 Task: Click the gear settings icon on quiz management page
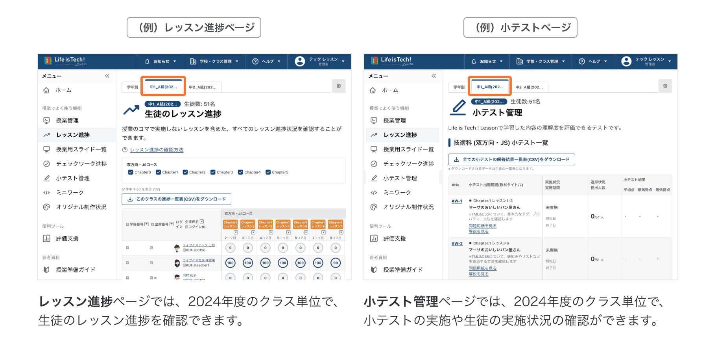coord(665,86)
